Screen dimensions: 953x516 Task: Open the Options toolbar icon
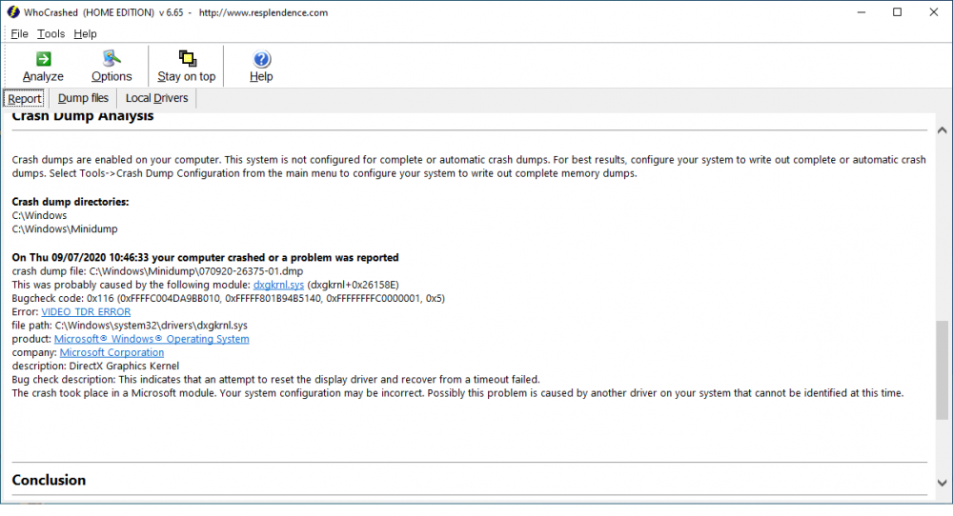[x=112, y=59]
